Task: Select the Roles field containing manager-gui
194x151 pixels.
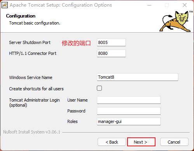Action: 129,121
